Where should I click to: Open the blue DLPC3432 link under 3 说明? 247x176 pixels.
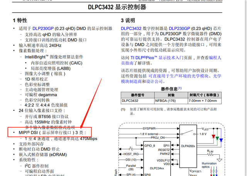click(131, 29)
